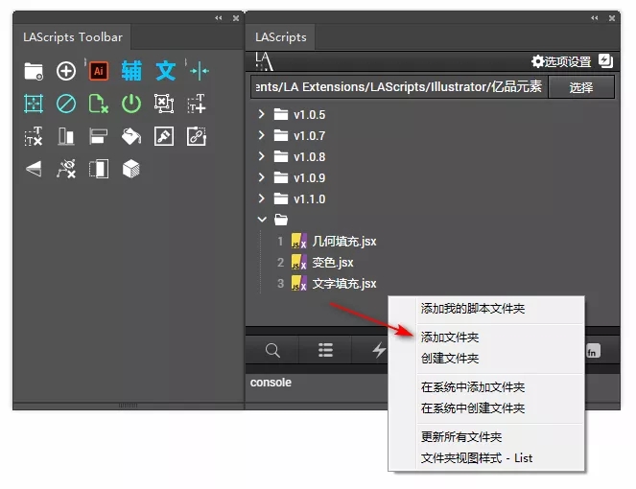Click the blue 文 toolbar icon
The height and width of the screenshot is (489, 636).
(165, 71)
